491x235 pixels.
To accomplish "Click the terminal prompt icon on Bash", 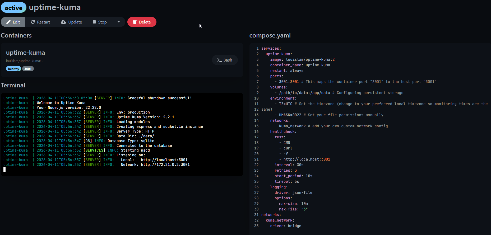I will (220, 60).
